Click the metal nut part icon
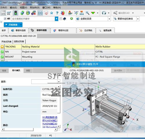The height and width of the screenshot is (139, 145). pos(104,13)
